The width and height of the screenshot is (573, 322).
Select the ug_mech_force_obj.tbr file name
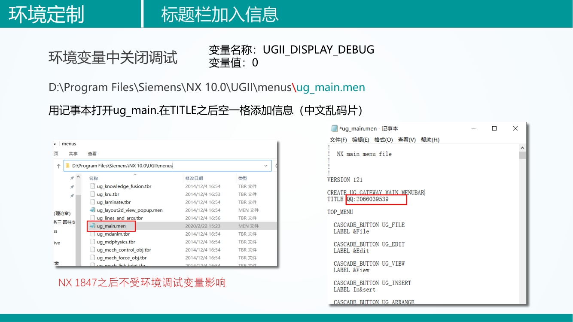pos(122,258)
